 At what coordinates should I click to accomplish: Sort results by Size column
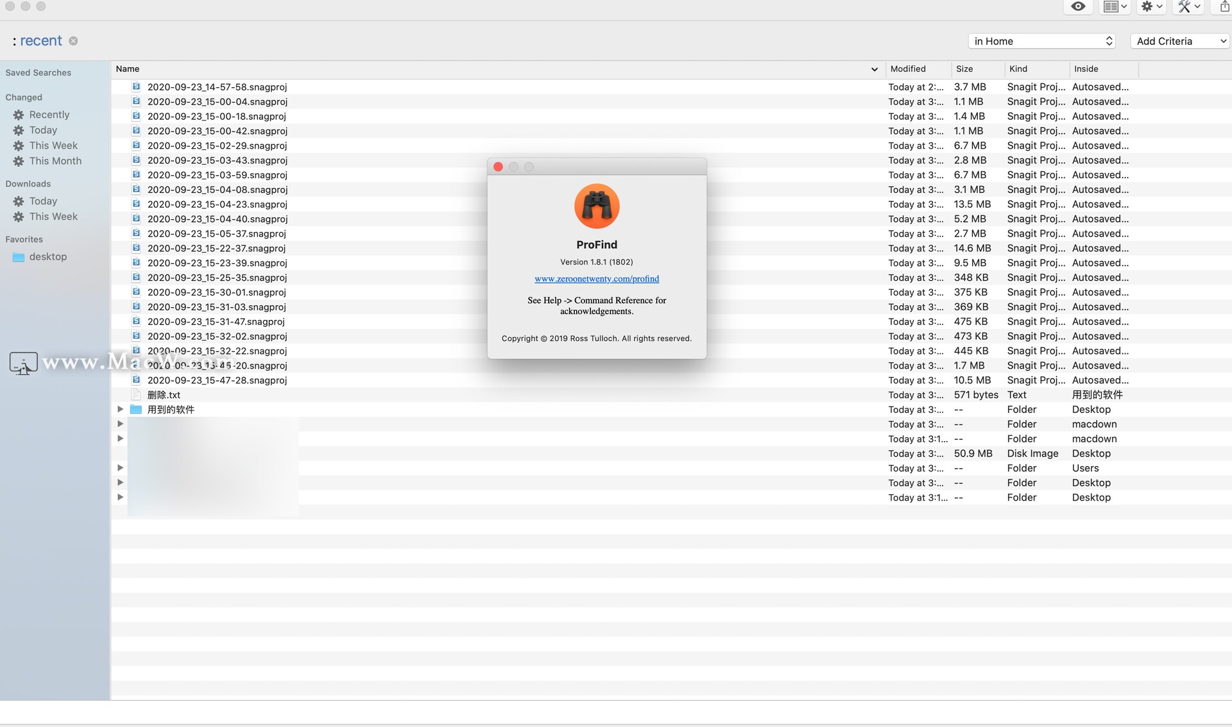coord(964,69)
